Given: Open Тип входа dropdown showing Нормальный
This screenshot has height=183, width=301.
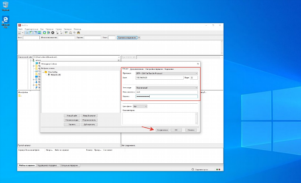Looking at the screenshot, I should [x=167, y=88].
